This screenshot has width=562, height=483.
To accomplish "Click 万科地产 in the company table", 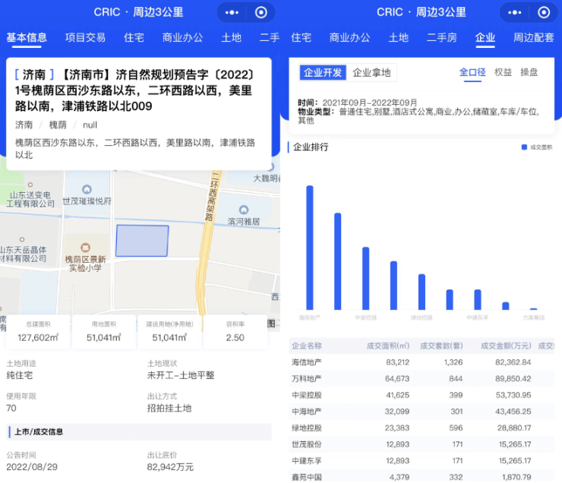I will click(308, 378).
